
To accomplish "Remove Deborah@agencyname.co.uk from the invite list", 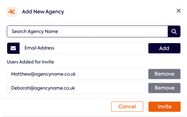I will tap(164, 88).
